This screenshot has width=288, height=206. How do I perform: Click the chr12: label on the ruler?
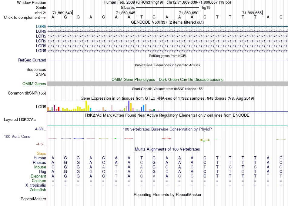coord(41,13)
